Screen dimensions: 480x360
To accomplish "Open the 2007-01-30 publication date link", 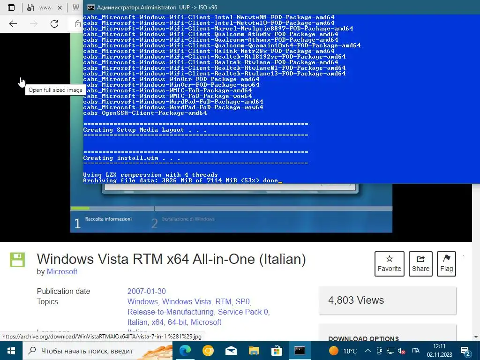I will 147,291.
